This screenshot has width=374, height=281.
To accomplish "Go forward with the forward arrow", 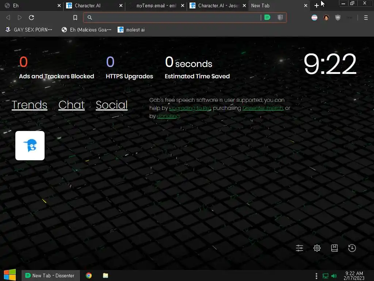I will [x=20, y=18].
